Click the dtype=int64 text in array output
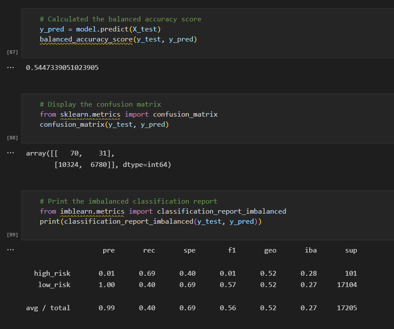The image size is (394, 329). click(x=145, y=164)
